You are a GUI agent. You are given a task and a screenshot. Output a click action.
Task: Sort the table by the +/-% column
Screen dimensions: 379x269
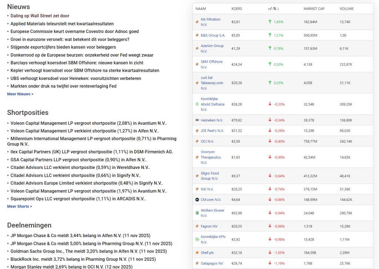[273, 9]
